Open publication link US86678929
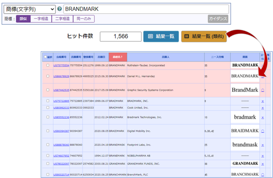 [61, 76]
